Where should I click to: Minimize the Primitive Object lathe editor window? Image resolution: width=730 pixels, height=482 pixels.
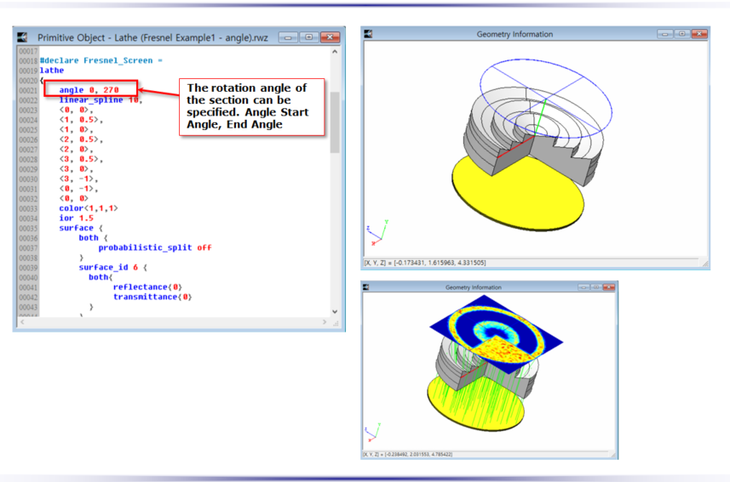pos(288,37)
